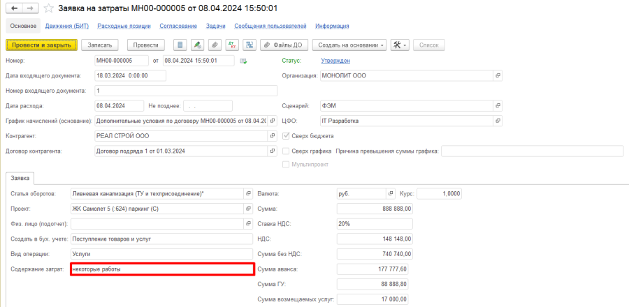Add document to favorites with star icon
Viewport: 629px width, 307px height.
coord(48,8)
